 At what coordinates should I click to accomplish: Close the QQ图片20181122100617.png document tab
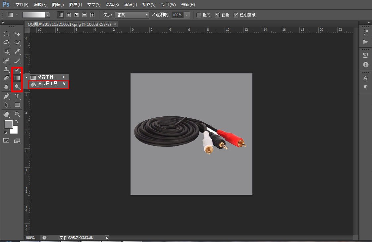(115, 24)
